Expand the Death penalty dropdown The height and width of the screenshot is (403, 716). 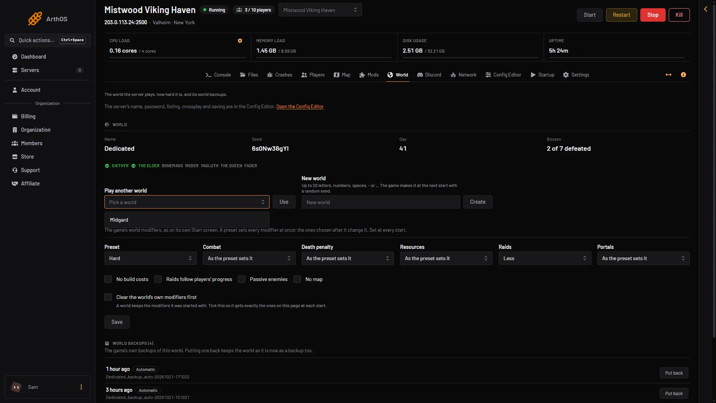pyautogui.click(x=348, y=258)
